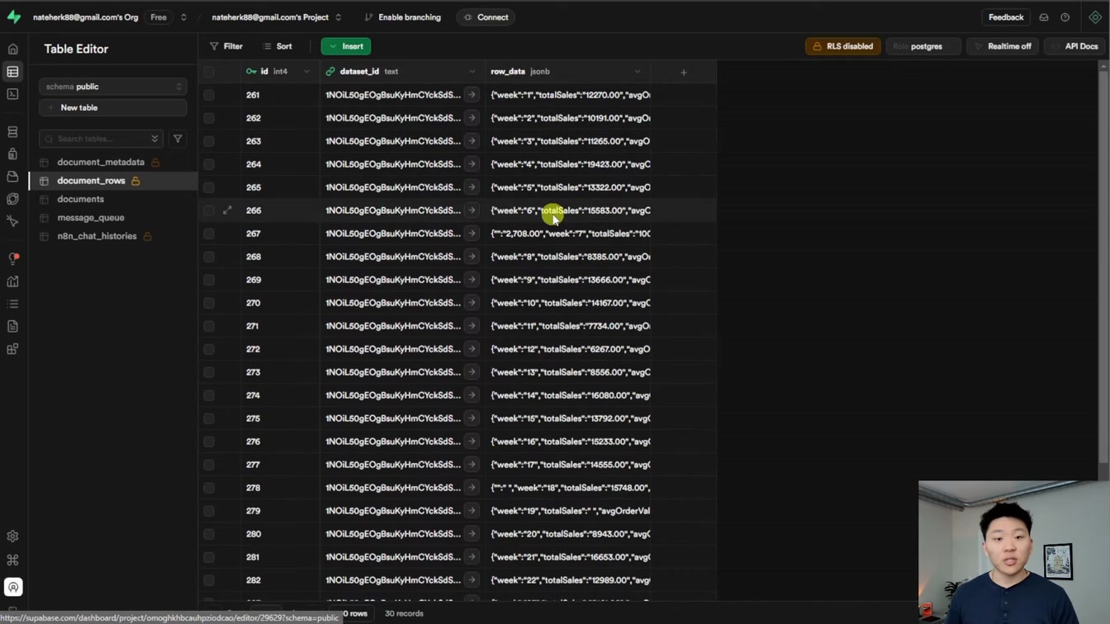Screen dimensions: 1110x624
Task: Expand row 266 with the expand icon
Action: [x=228, y=210]
